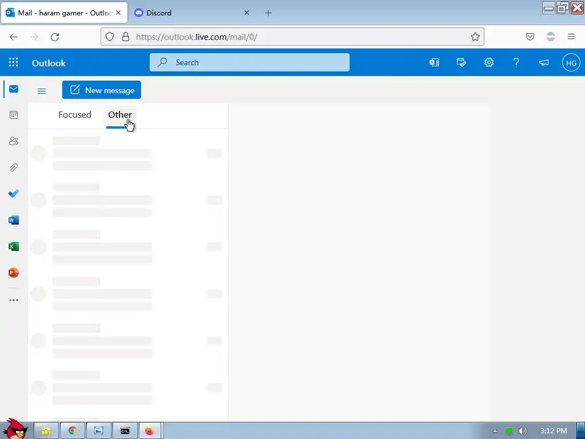Open the Firefox account icon
Image resolution: width=585 pixels, height=439 pixels.
551,37
